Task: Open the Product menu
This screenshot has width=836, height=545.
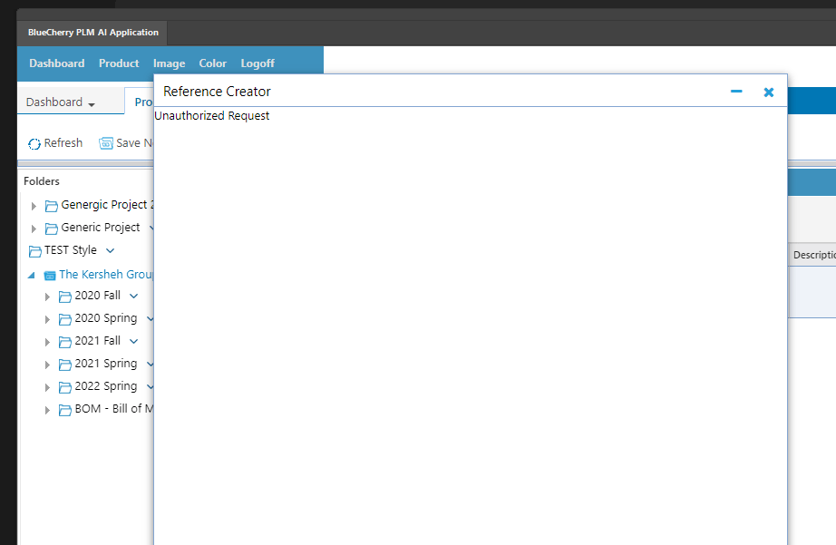Action: pos(118,63)
